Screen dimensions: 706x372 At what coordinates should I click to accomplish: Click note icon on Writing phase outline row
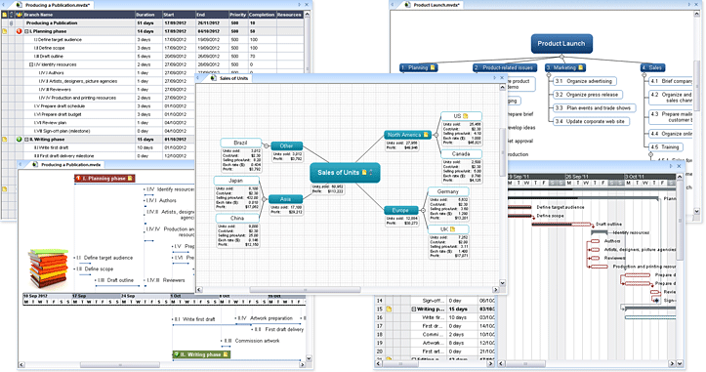(5, 140)
